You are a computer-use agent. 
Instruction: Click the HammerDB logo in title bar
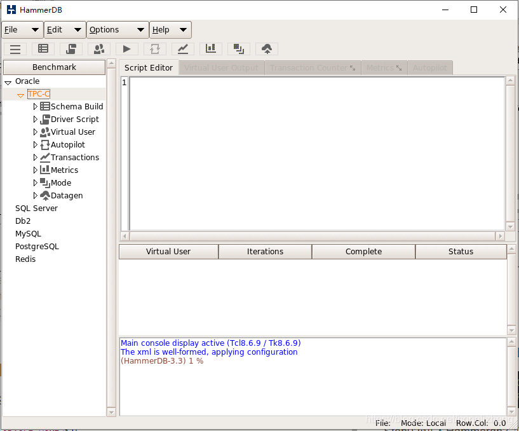pos(11,10)
